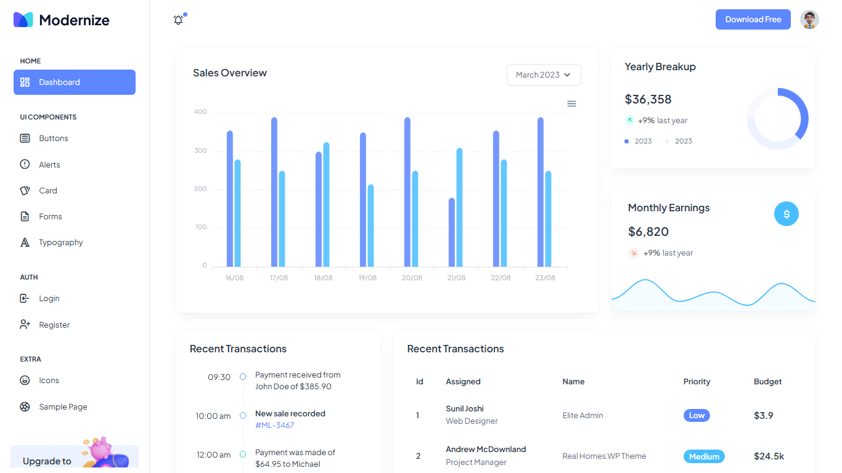Screen dimensions: 842x473
Task: Click the Elite Admin cell
Action: [x=582, y=415]
